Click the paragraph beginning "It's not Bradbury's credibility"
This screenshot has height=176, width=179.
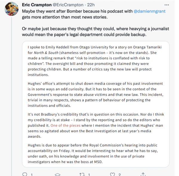click(95, 123)
